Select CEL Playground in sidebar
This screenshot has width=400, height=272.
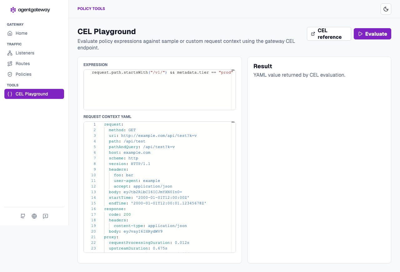tap(34, 94)
